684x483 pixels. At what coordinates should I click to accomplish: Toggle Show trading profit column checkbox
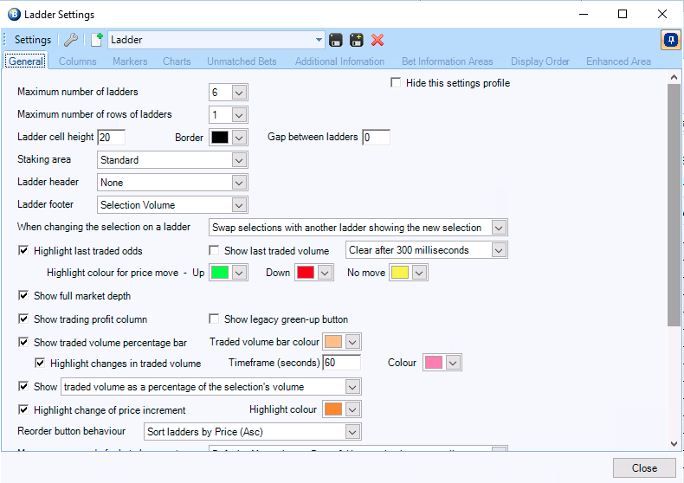(23, 319)
